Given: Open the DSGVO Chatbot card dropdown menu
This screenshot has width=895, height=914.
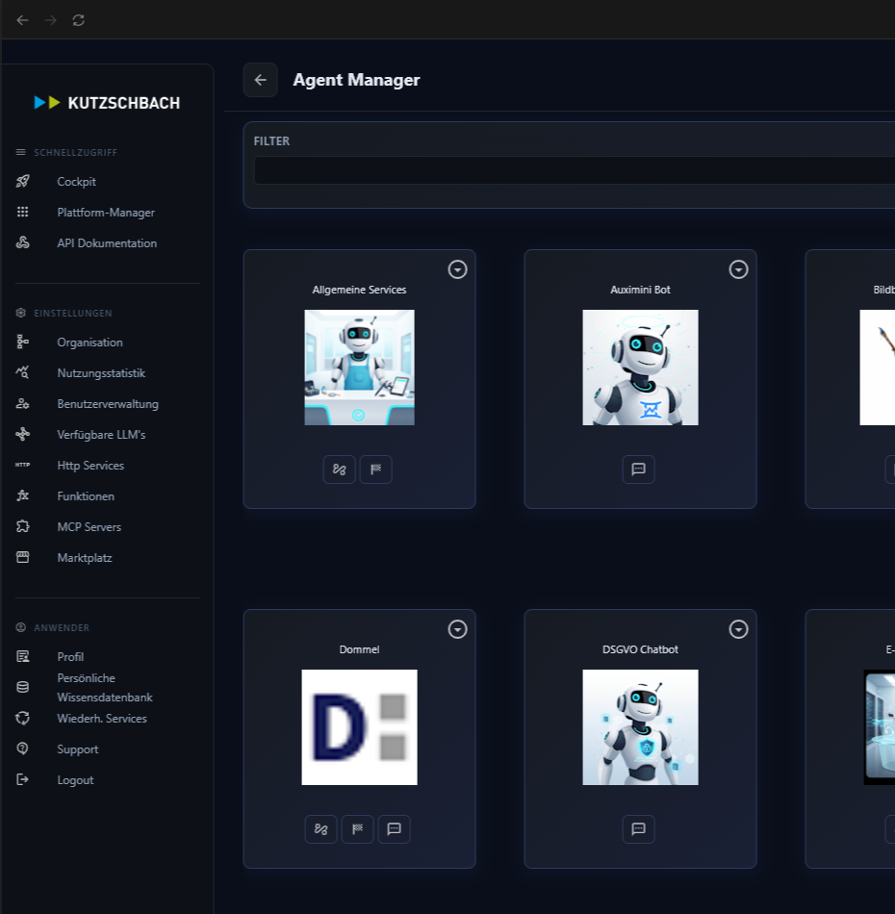Looking at the screenshot, I should [x=738, y=629].
